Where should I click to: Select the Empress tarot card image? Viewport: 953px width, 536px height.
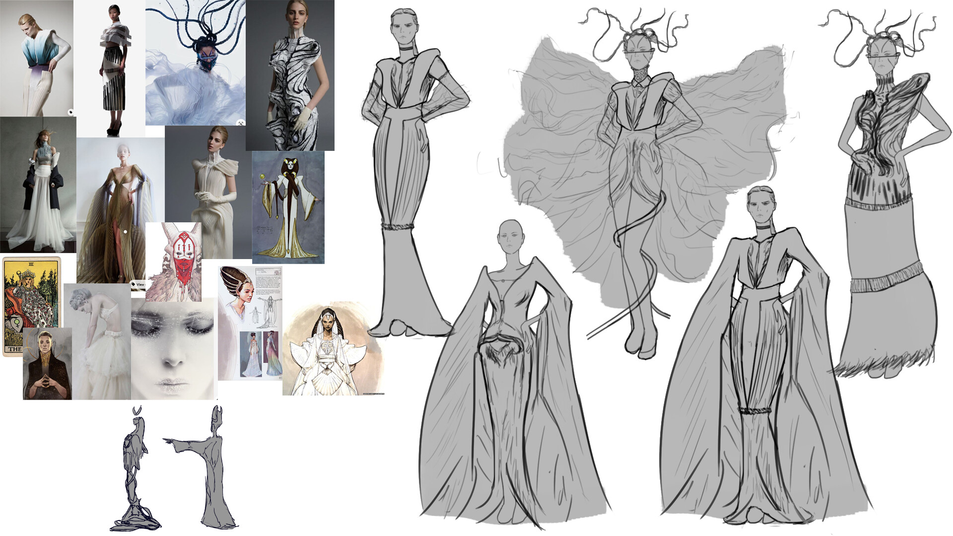click(x=31, y=293)
